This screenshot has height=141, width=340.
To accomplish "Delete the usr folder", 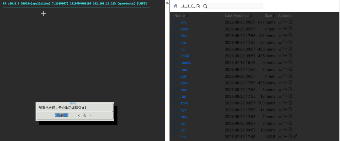I will coord(290,123).
